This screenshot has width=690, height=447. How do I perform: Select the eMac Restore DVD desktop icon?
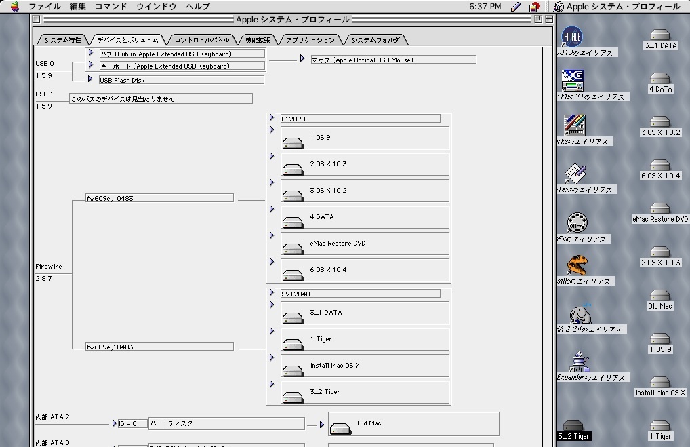(x=659, y=208)
